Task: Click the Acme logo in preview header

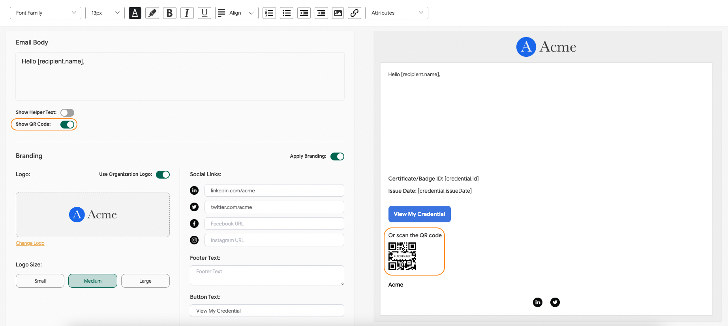Action: (546, 47)
